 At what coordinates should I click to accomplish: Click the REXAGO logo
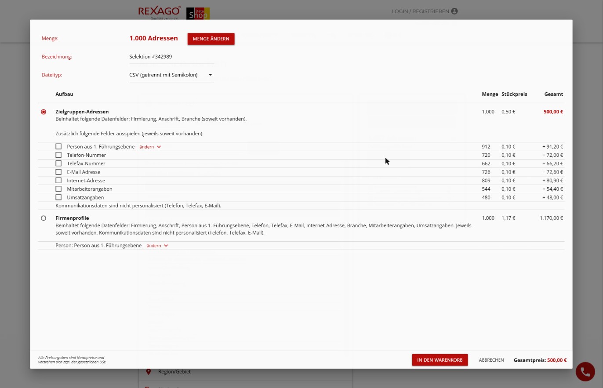tap(160, 13)
